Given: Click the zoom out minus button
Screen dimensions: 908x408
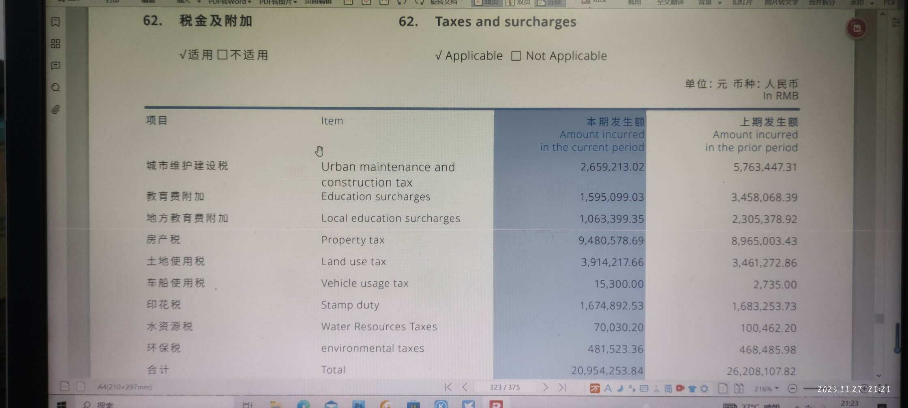Looking at the screenshot, I should pyautogui.click(x=792, y=389).
